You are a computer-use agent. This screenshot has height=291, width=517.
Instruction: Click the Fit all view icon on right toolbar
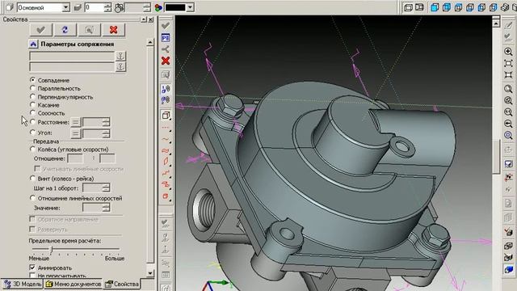[x=508, y=63]
